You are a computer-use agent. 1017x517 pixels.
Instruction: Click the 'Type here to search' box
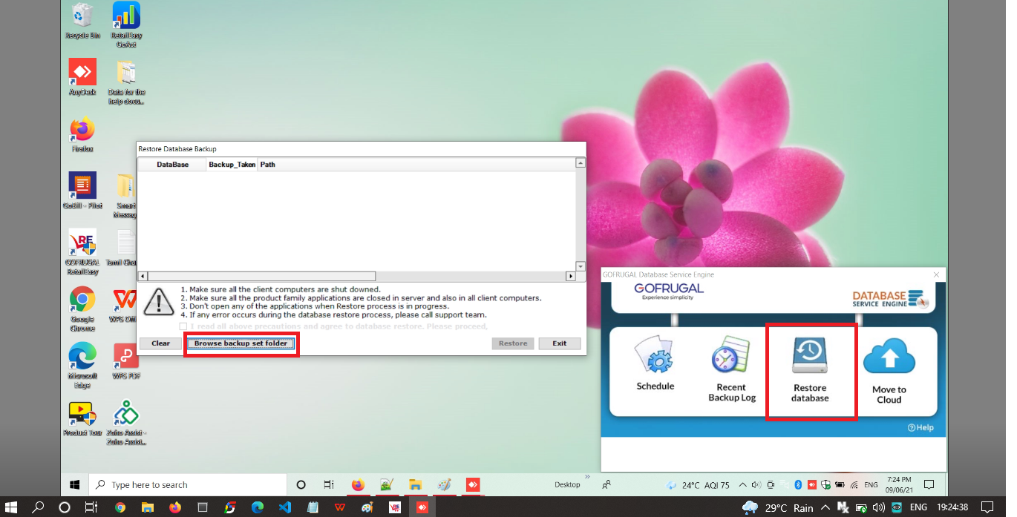coord(187,485)
